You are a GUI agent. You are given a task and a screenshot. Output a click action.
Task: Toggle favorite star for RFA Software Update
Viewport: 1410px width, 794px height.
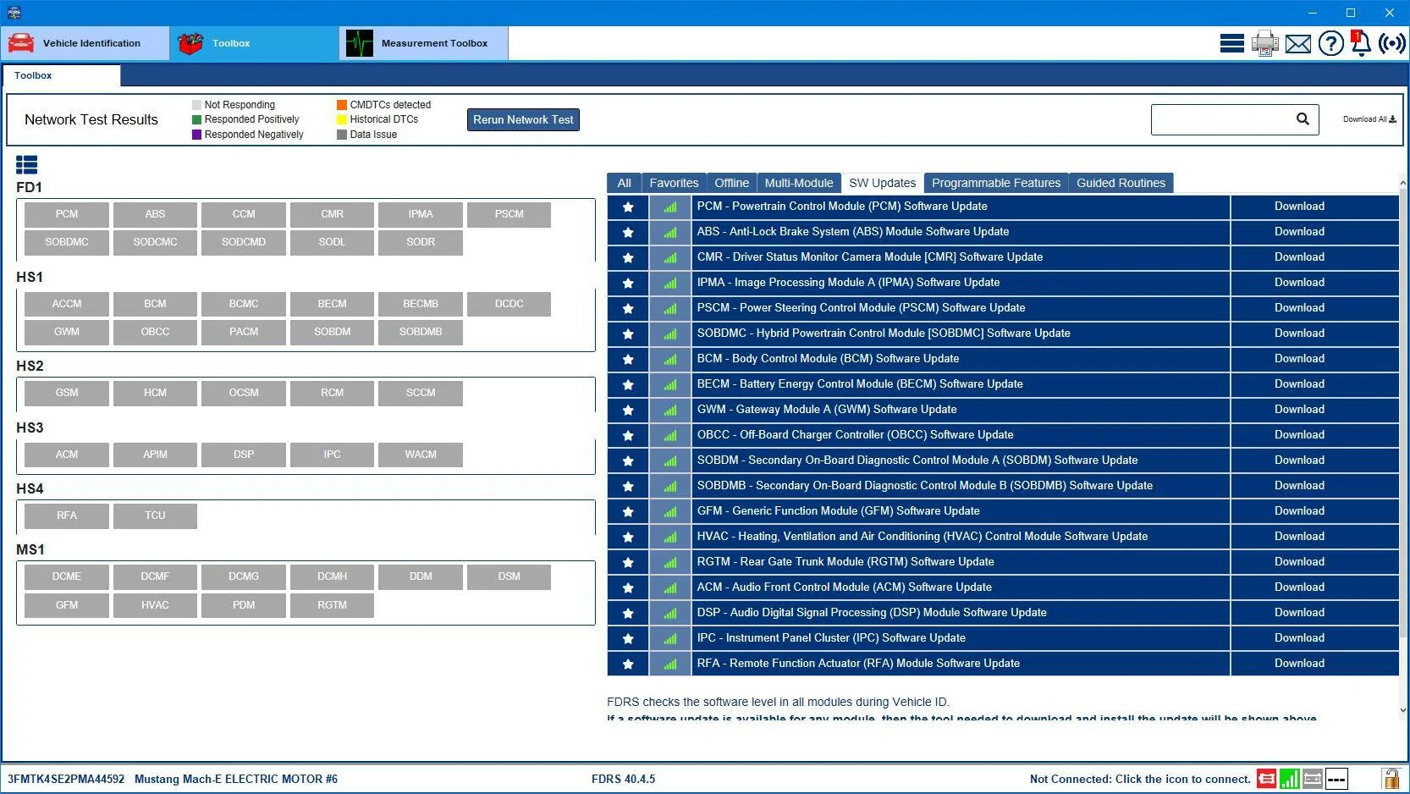pos(628,664)
